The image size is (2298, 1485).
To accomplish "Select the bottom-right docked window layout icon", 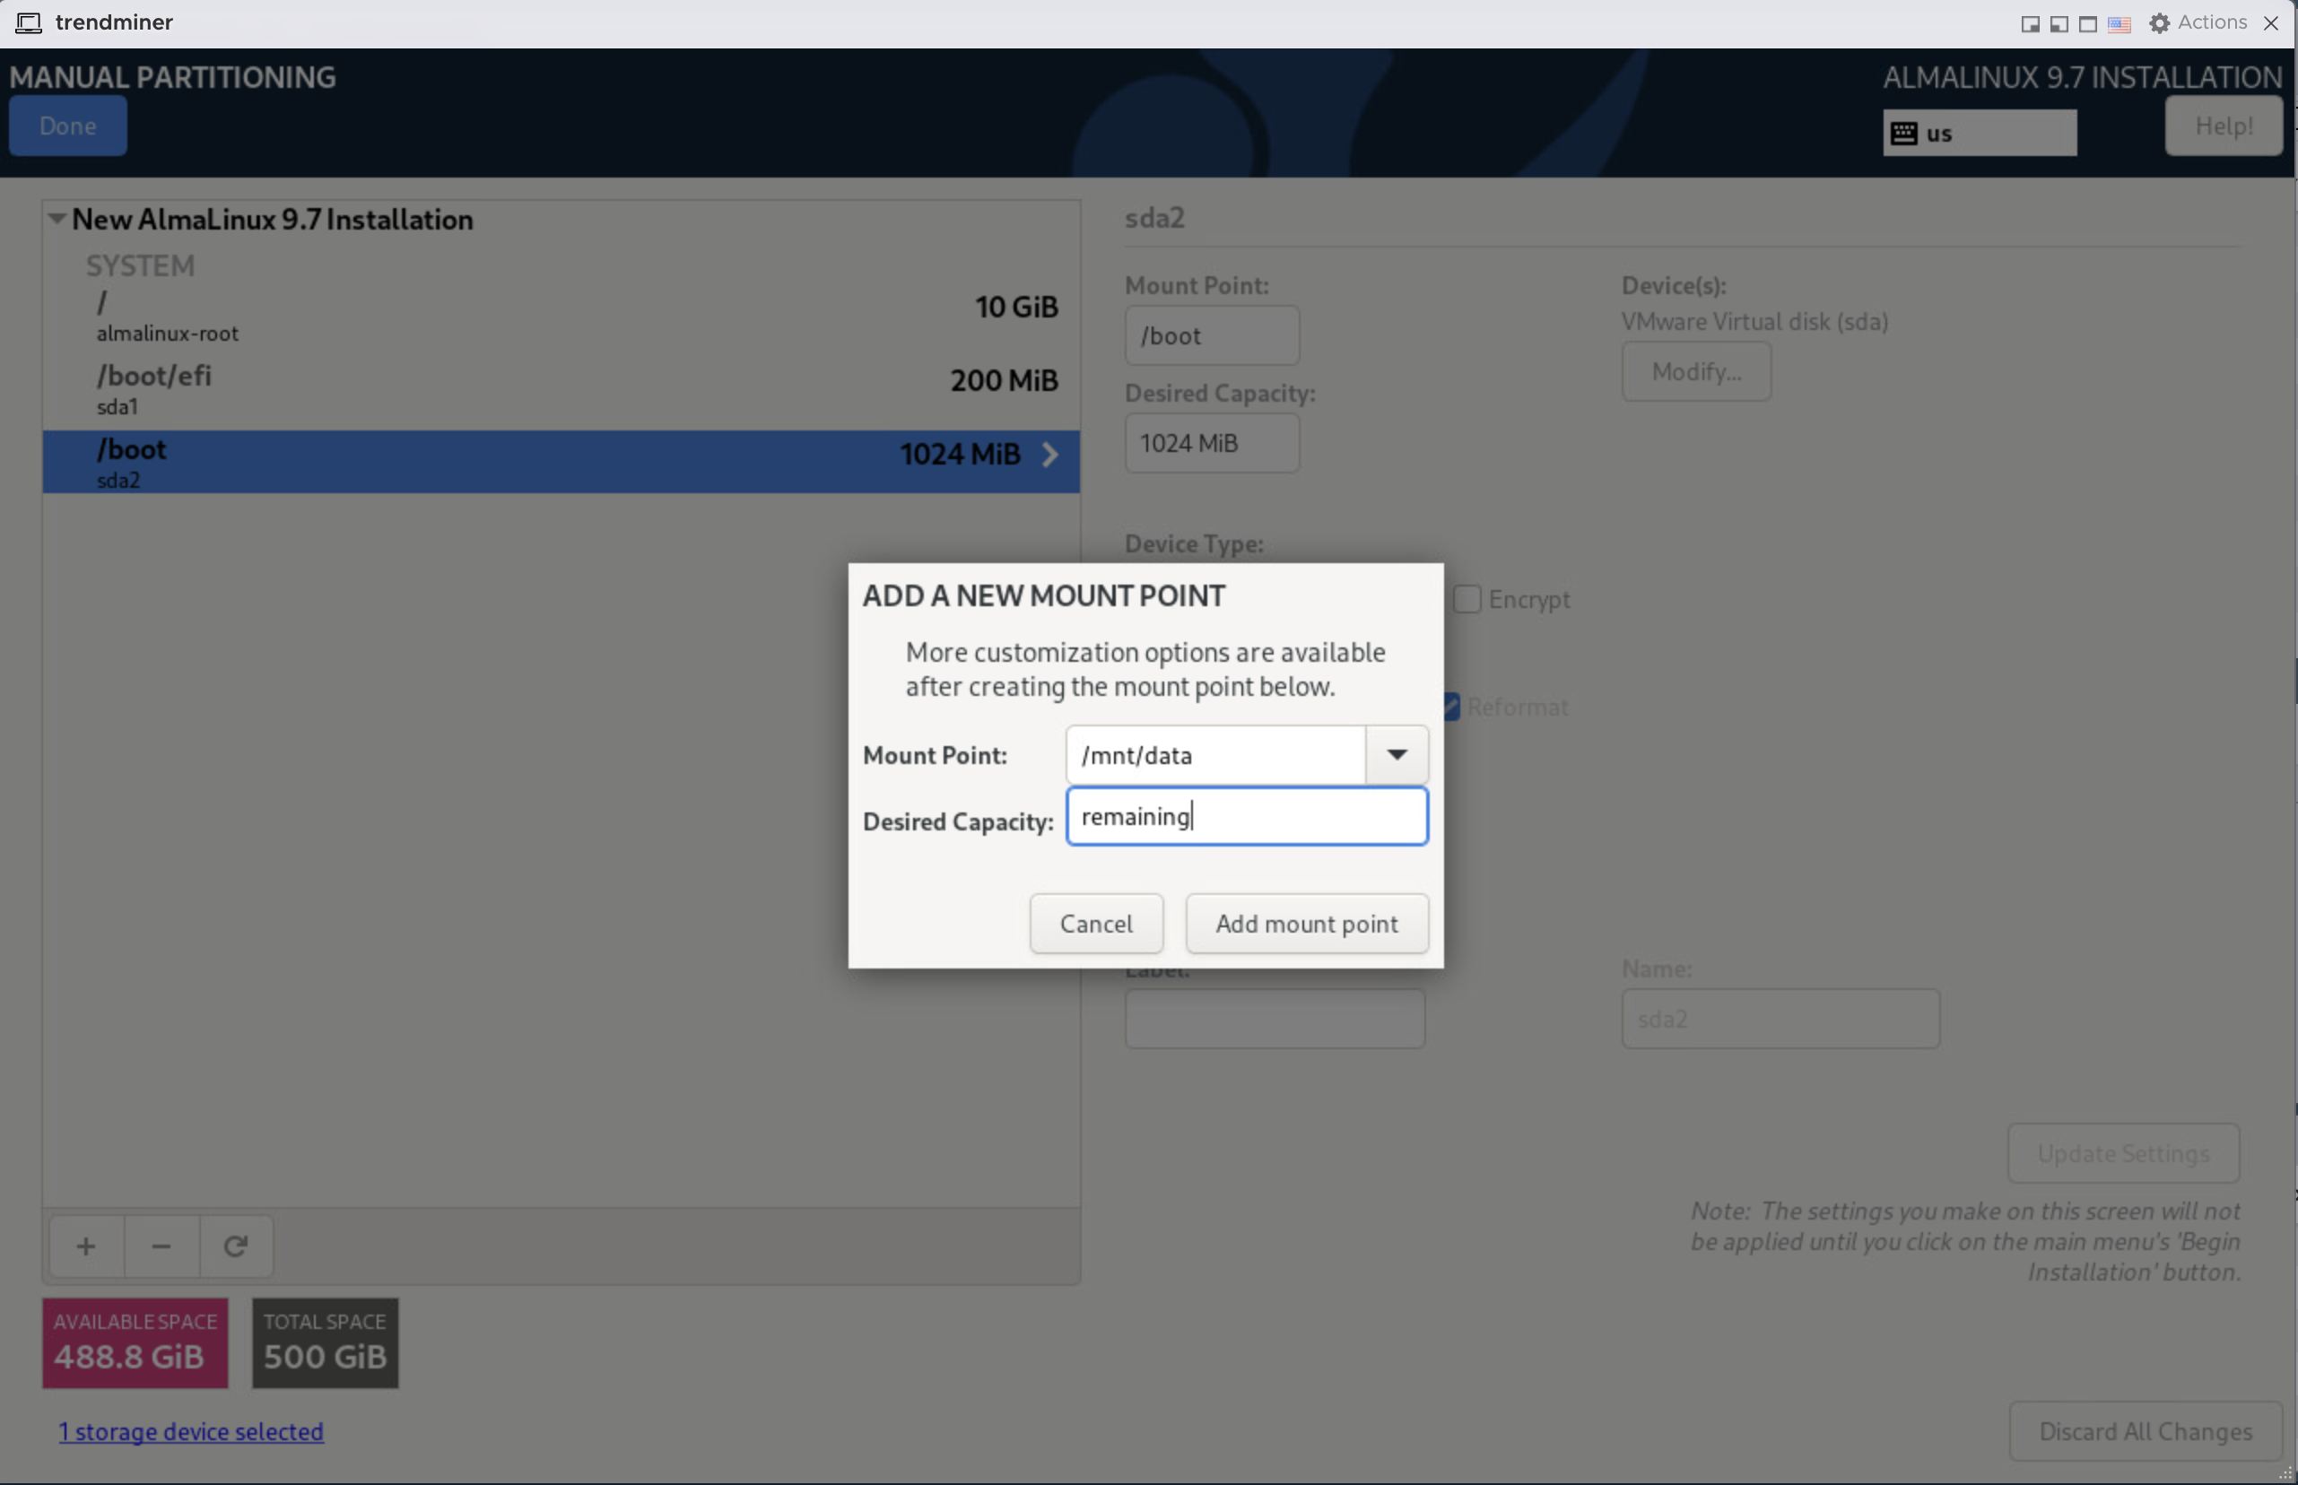I will click(2029, 23).
